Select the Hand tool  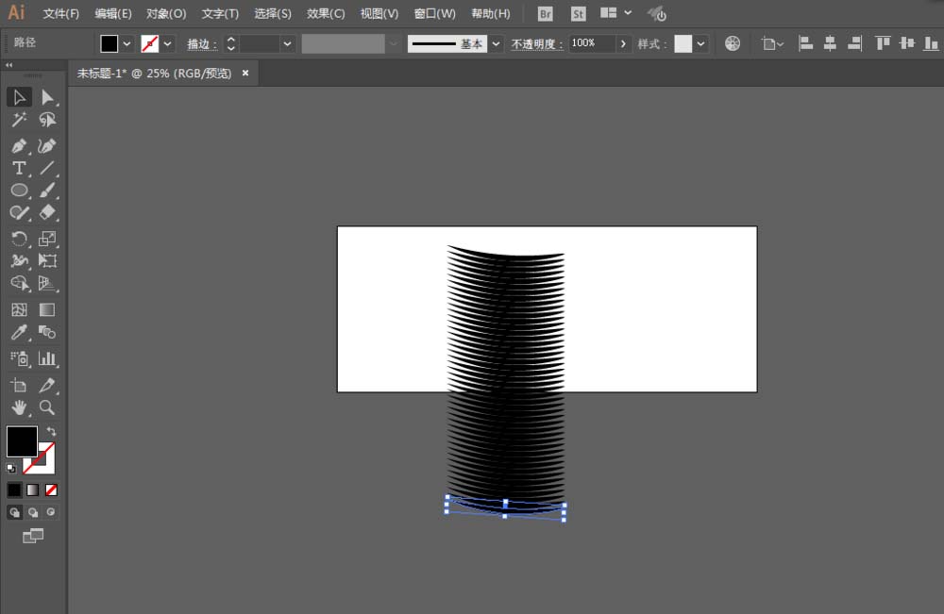click(19, 408)
